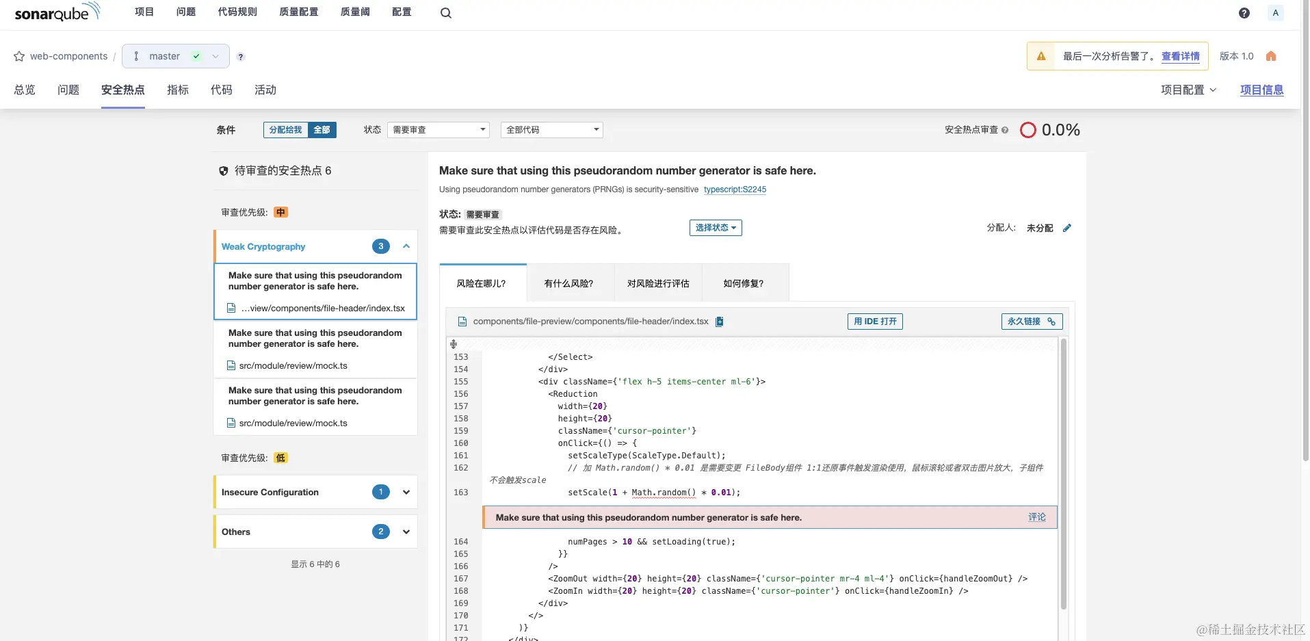
Task: Click the warning triangle icon
Action: pyautogui.click(x=1041, y=56)
